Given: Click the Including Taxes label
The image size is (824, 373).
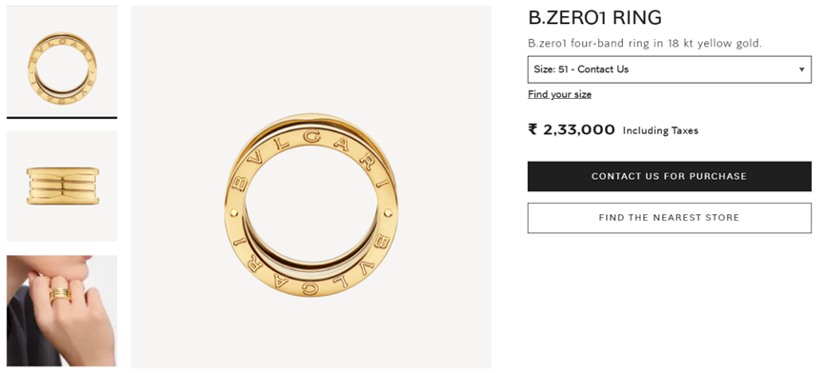Looking at the screenshot, I should (660, 130).
